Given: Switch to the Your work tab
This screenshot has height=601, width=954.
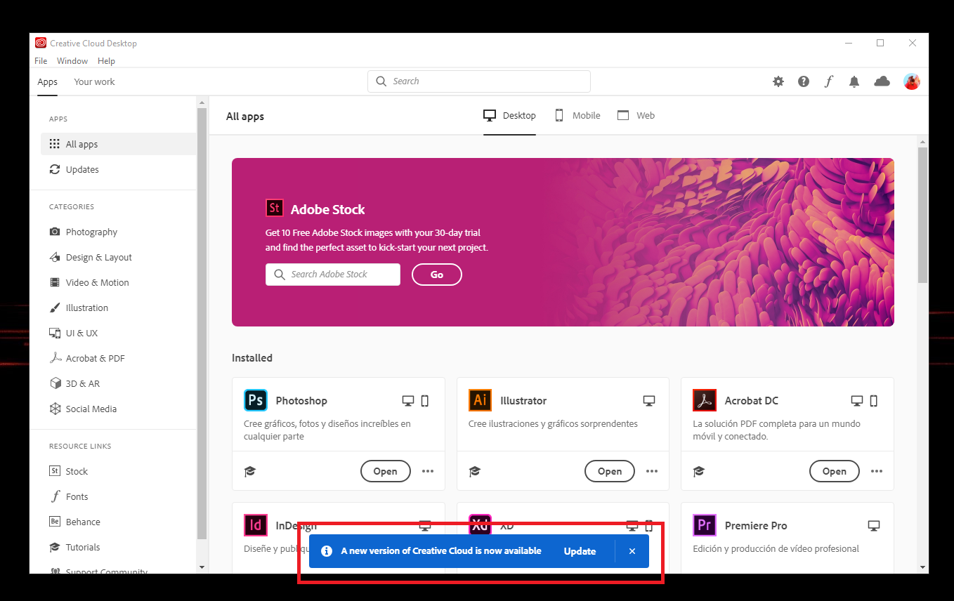Looking at the screenshot, I should click(x=94, y=81).
